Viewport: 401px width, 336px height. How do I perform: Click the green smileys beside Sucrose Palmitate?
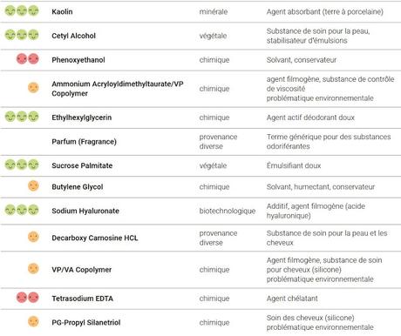(x=22, y=165)
